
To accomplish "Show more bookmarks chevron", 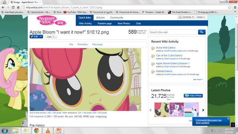I will pyautogui.click(x=235, y=12).
